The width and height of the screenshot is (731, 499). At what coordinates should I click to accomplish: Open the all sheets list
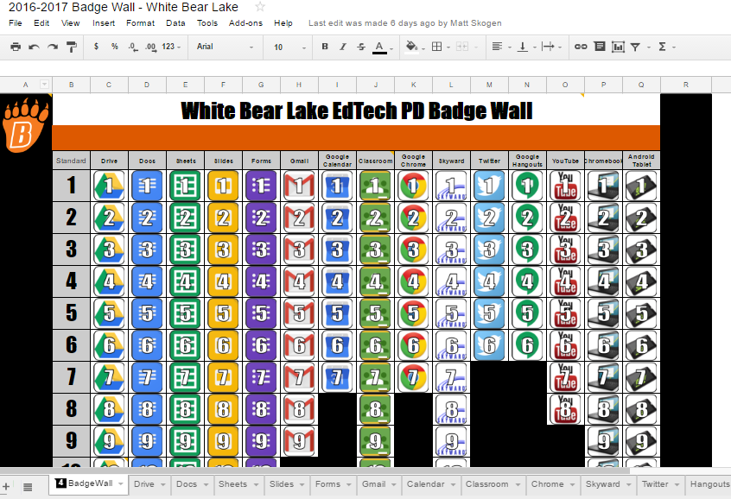pos(28,487)
